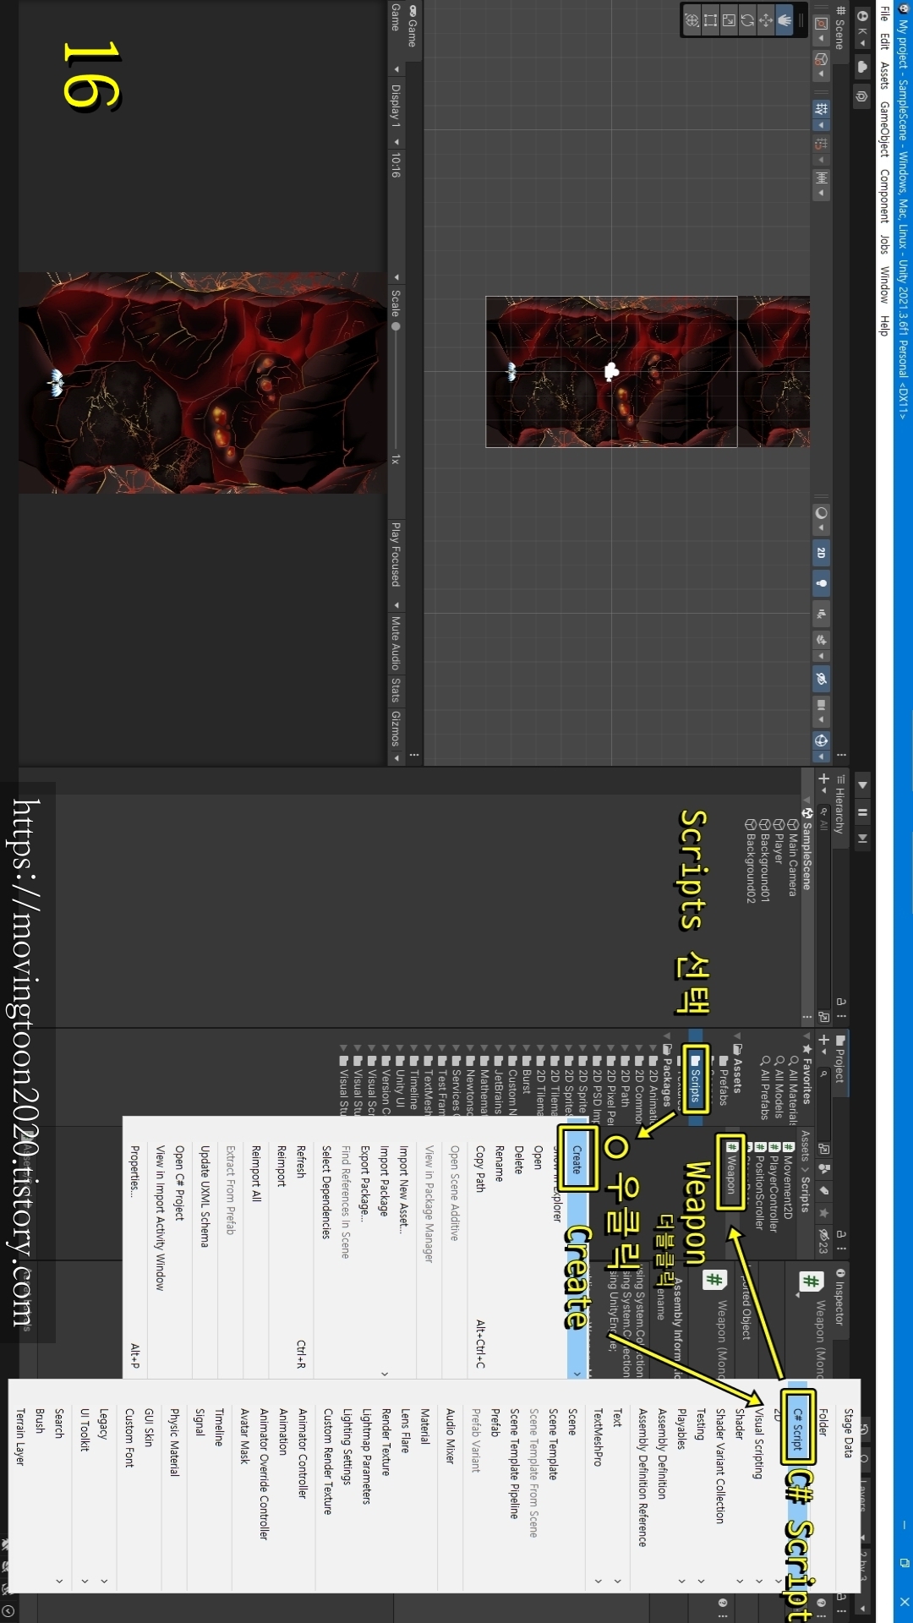The image size is (913, 1623).
Task: Click the Inspector script hash icon
Action: coord(811,1283)
